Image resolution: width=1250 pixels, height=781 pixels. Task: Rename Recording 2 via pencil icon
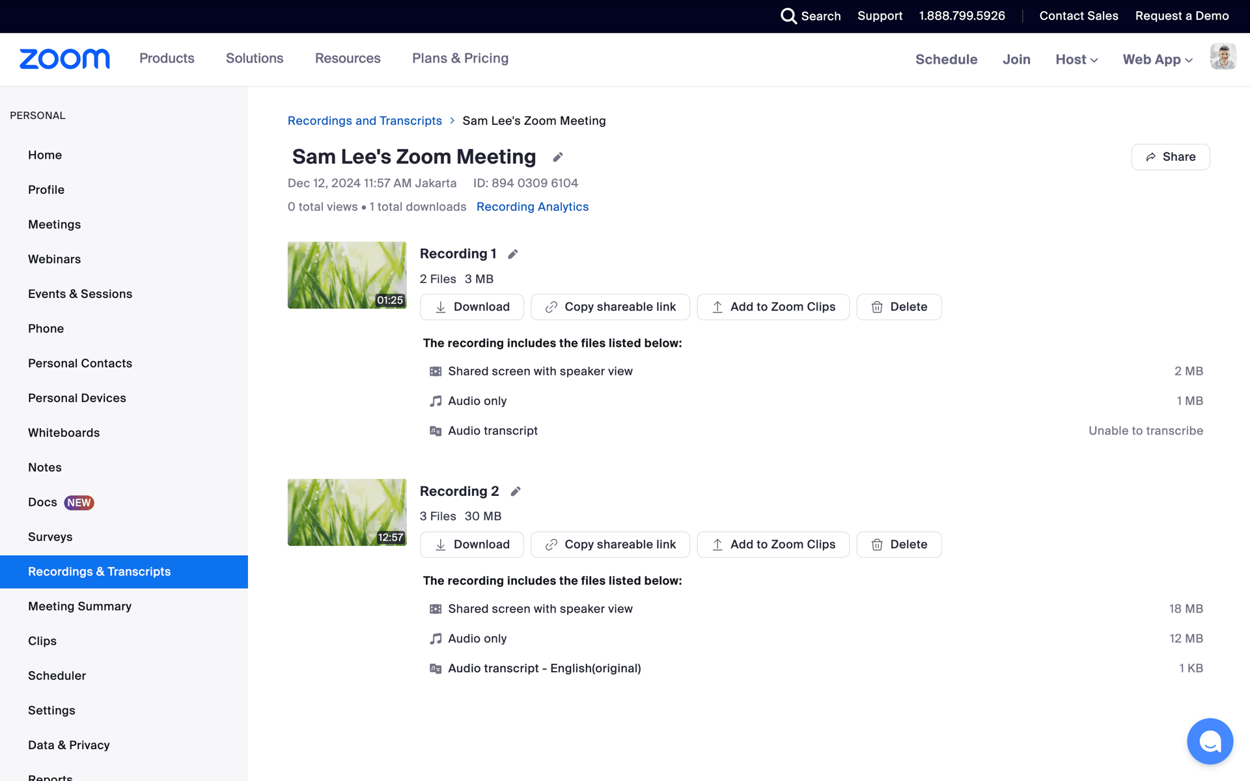tap(516, 491)
